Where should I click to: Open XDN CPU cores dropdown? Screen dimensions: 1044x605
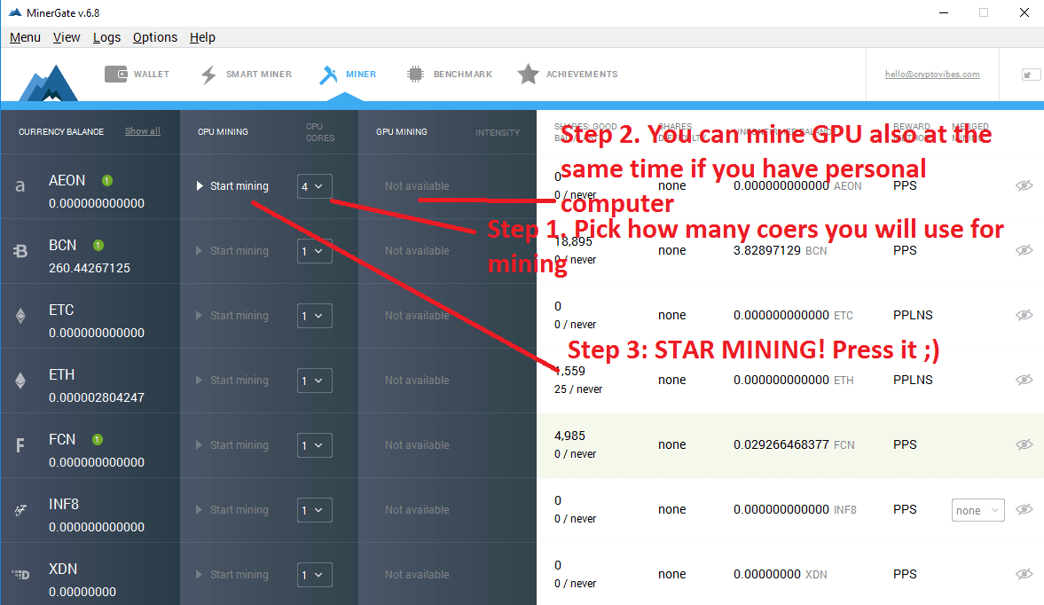coord(314,574)
